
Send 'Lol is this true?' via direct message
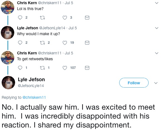coord(87,18)
